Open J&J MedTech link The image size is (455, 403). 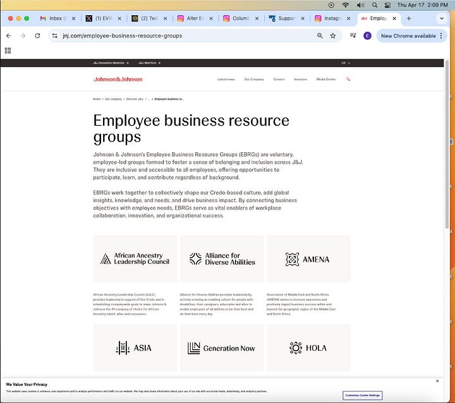149,63
